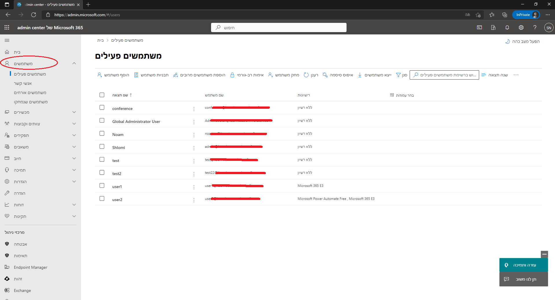
Task: Minimize the help panel widget
Action: tap(544, 254)
